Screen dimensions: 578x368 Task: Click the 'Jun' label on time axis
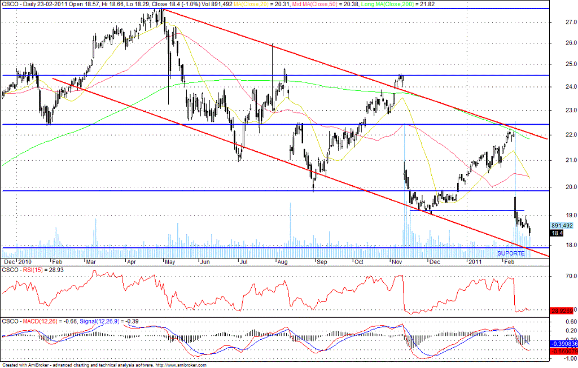[x=204, y=262]
